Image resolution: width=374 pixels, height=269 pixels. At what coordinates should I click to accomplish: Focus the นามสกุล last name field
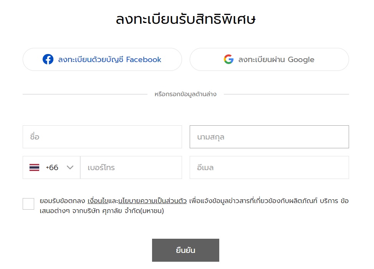(x=269, y=137)
